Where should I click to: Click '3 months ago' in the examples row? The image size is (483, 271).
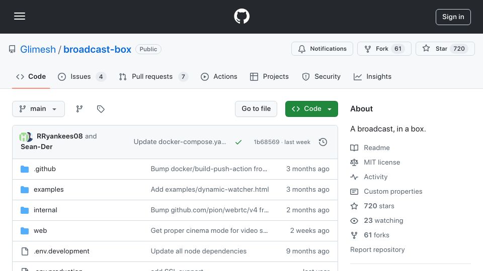coord(308,190)
